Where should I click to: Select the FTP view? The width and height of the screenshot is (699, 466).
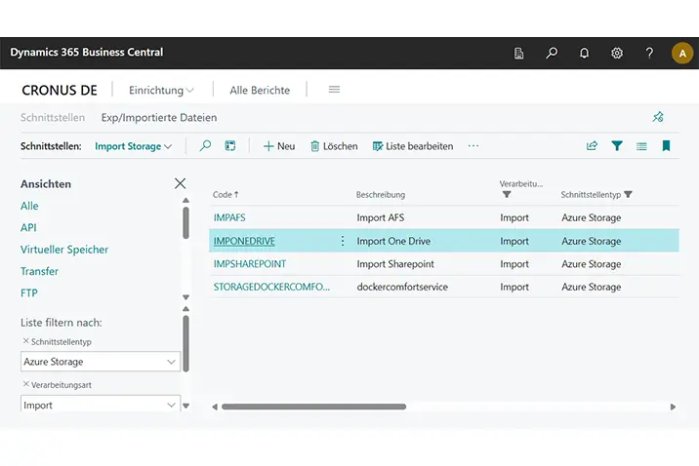(29, 292)
